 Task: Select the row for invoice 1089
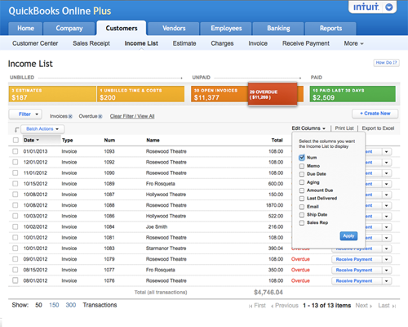tap(16, 184)
